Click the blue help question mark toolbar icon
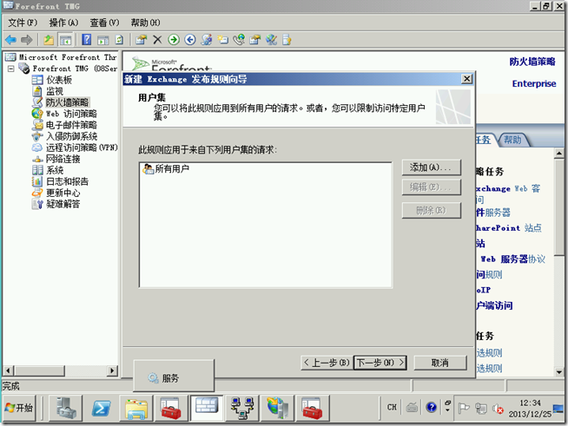 tap(87, 39)
